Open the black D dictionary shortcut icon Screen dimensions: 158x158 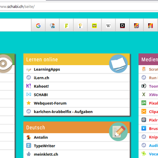[x=122, y=26]
